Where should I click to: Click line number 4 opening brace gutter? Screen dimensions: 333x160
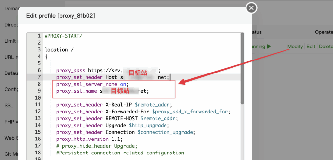(x=39, y=57)
